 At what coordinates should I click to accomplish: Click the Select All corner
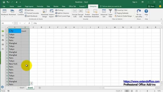pyautogui.click(x=7, y=27)
